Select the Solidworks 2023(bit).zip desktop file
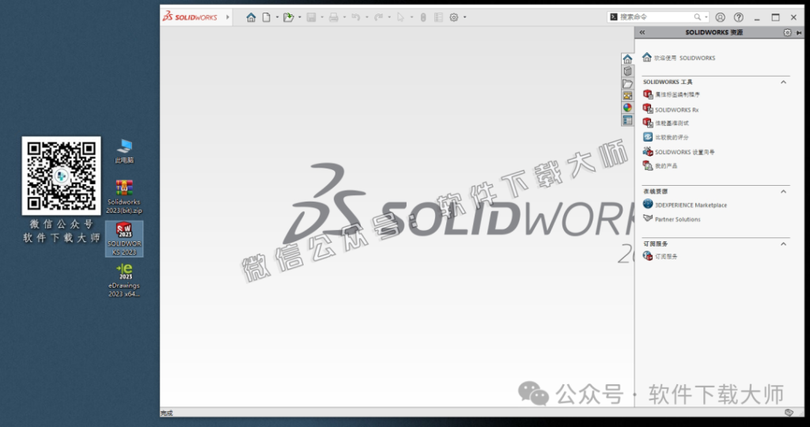The width and height of the screenshot is (810, 427). (x=124, y=197)
